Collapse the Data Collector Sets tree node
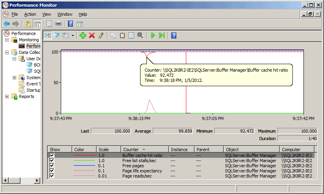 coord(7,52)
